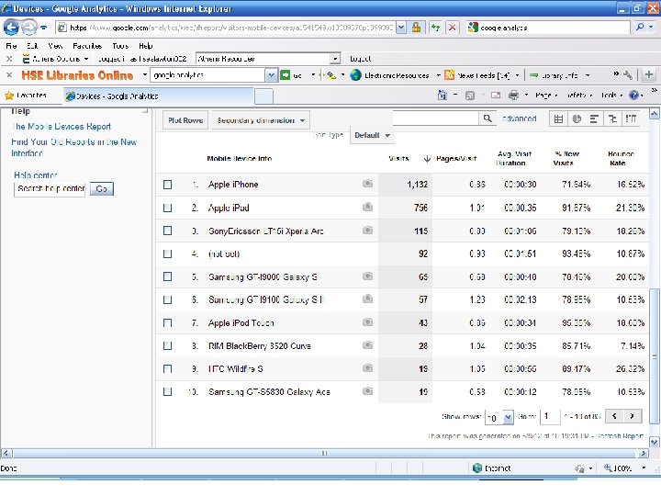Click the RSS feeds icon in command bar

(470, 96)
